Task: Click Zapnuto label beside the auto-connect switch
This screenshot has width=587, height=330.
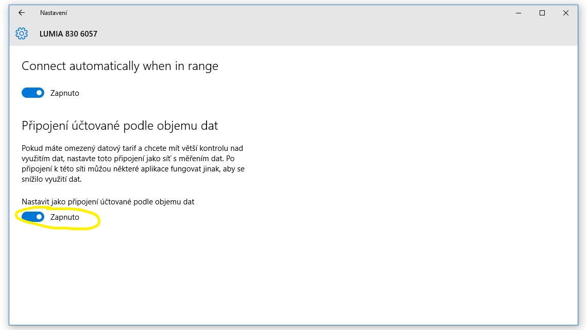Action: (x=65, y=93)
